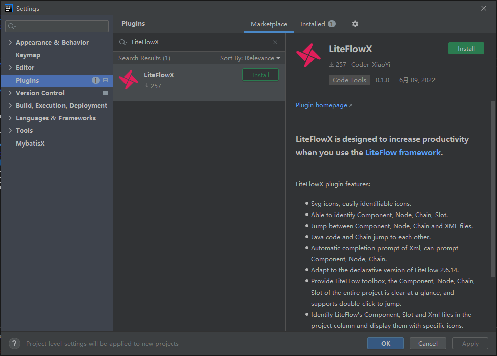This screenshot has height=356, width=497.
Task: Install LiteFlowX from the details panel
Action: (466, 48)
